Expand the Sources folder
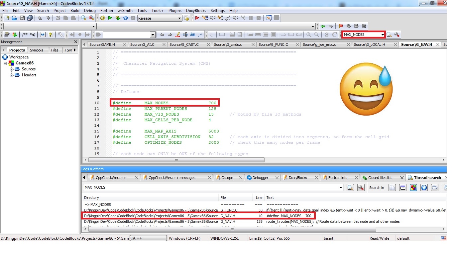 click(x=11, y=69)
